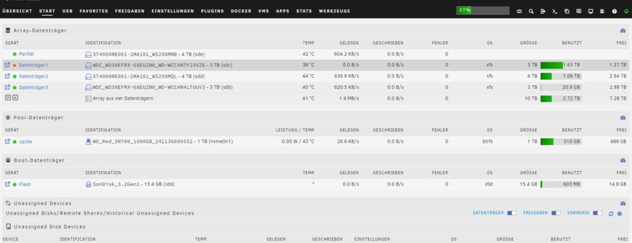The width and height of the screenshot is (632, 243).
Task: Click the gauge icon in Unassigned Devices header
Action: [623, 204]
